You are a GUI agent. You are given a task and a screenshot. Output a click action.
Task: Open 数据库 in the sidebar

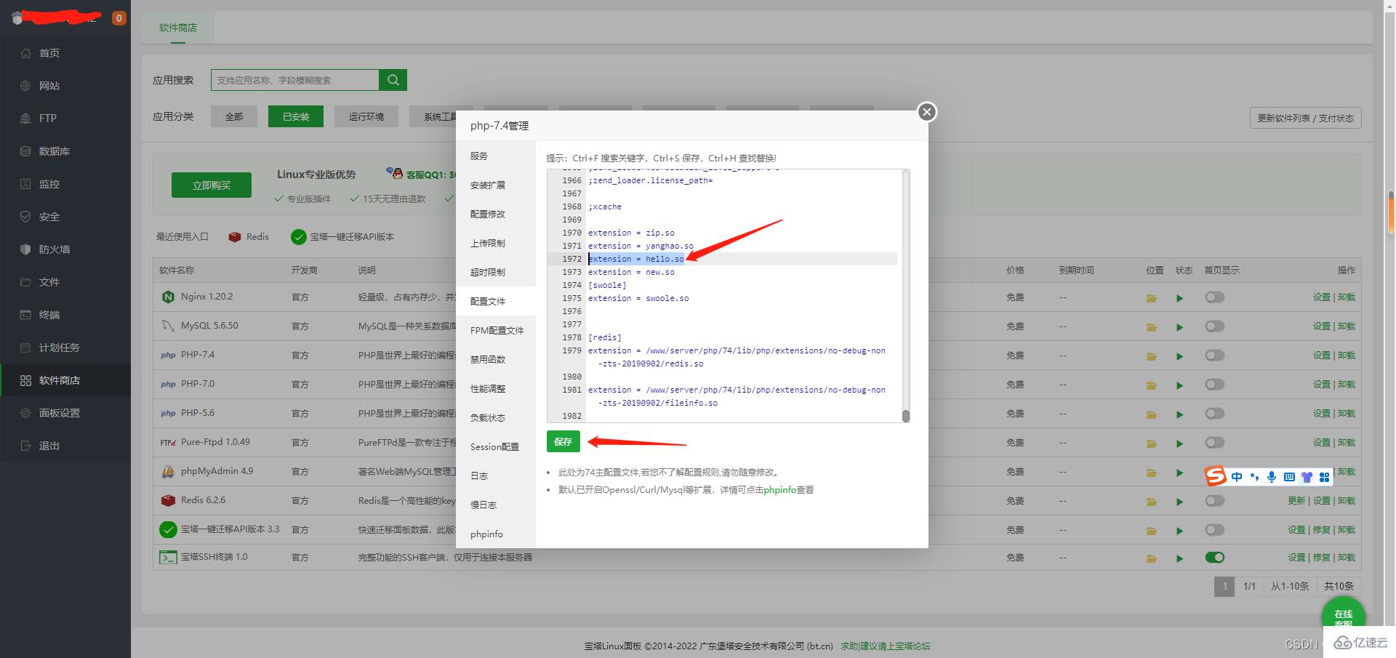(x=65, y=151)
